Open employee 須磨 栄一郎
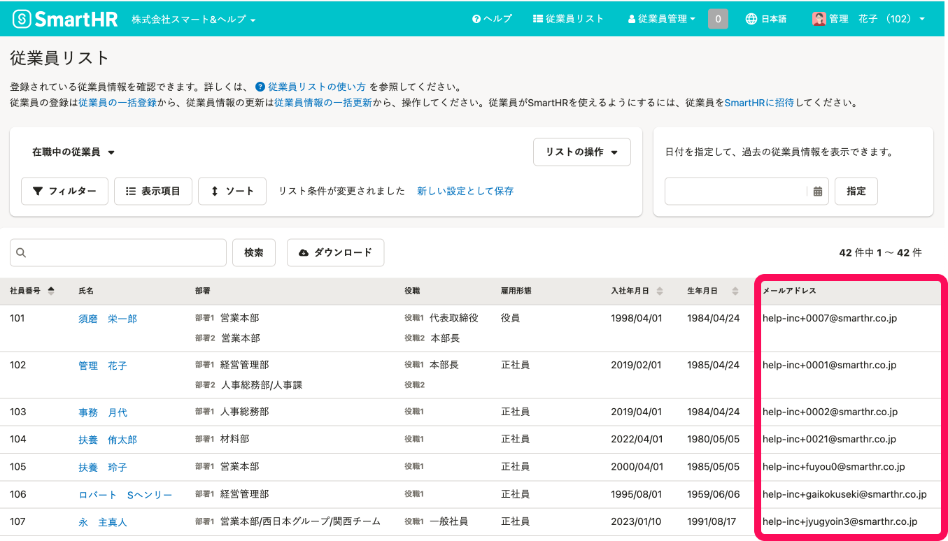948x541 pixels. tap(108, 319)
